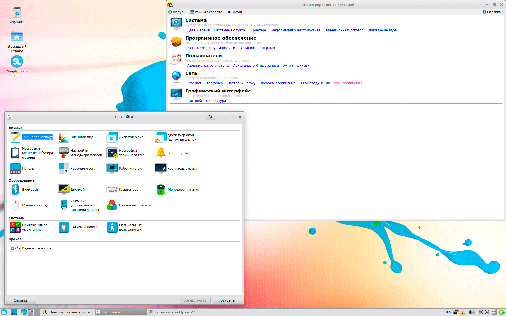The height and width of the screenshot is (316, 506).
Task: Toggle Expert mode in control center
Action: [206, 12]
